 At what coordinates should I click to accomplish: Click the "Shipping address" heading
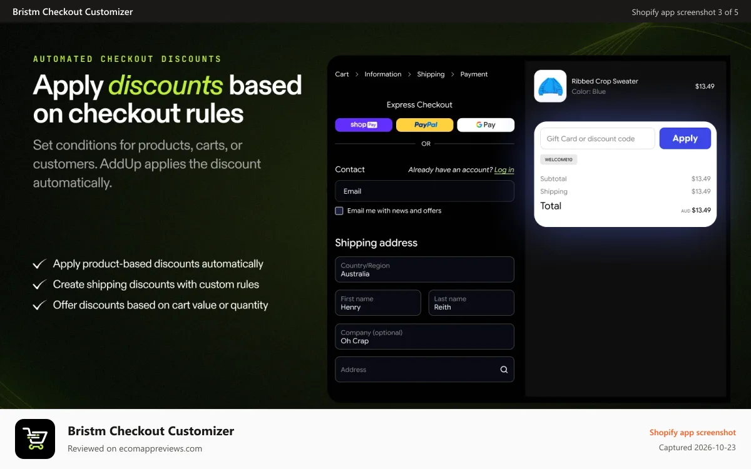pyautogui.click(x=376, y=243)
